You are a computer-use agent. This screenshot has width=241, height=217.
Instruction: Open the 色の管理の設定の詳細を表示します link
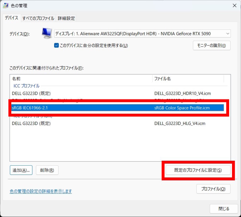(41, 191)
